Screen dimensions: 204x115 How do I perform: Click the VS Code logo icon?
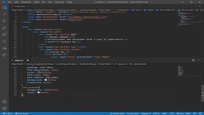click(x=4, y=2)
